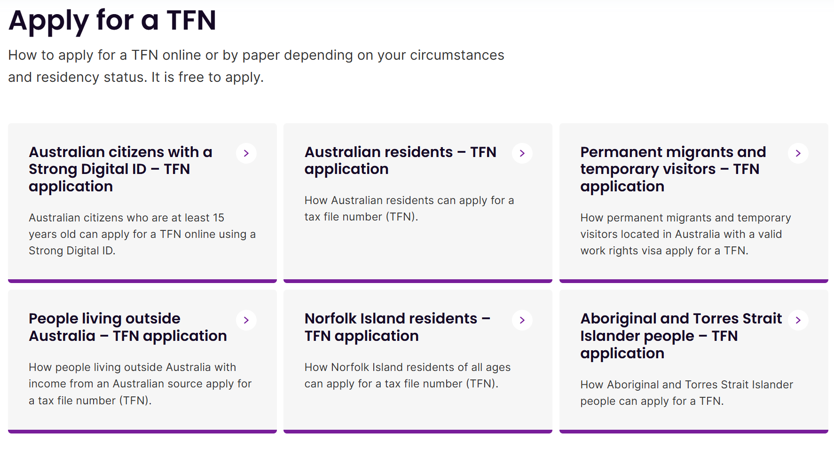Click arrow icon on Australian citizens Strong Digital ID card
834x449 pixels.
[x=246, y=153]
